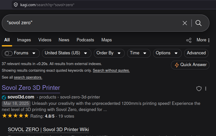Open the Options dropdown
The image size is (216, 136).
[167, 53]
